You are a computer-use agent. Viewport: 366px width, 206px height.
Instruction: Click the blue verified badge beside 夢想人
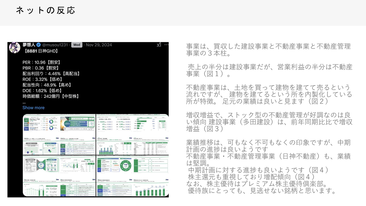point(39,45)
